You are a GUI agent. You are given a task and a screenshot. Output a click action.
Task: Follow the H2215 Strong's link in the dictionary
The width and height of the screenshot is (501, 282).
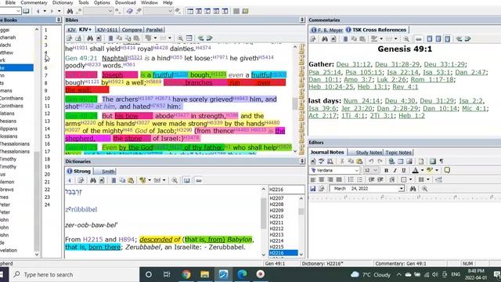coord(92,239)
